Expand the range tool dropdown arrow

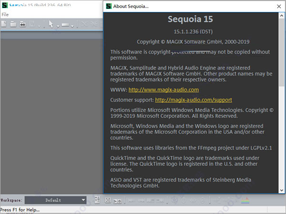(72, 27)
